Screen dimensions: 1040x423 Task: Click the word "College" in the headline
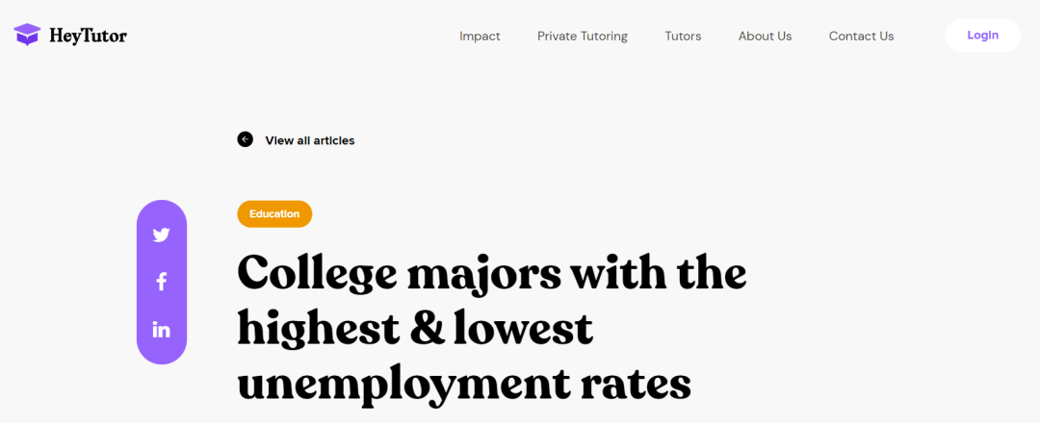coord(317,274)
